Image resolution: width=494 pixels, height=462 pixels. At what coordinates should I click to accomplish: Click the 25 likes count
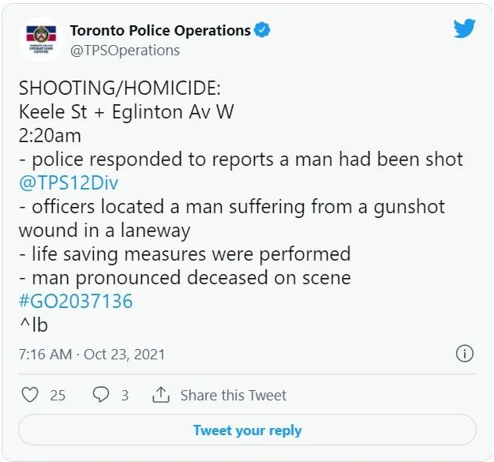(58, 396)
